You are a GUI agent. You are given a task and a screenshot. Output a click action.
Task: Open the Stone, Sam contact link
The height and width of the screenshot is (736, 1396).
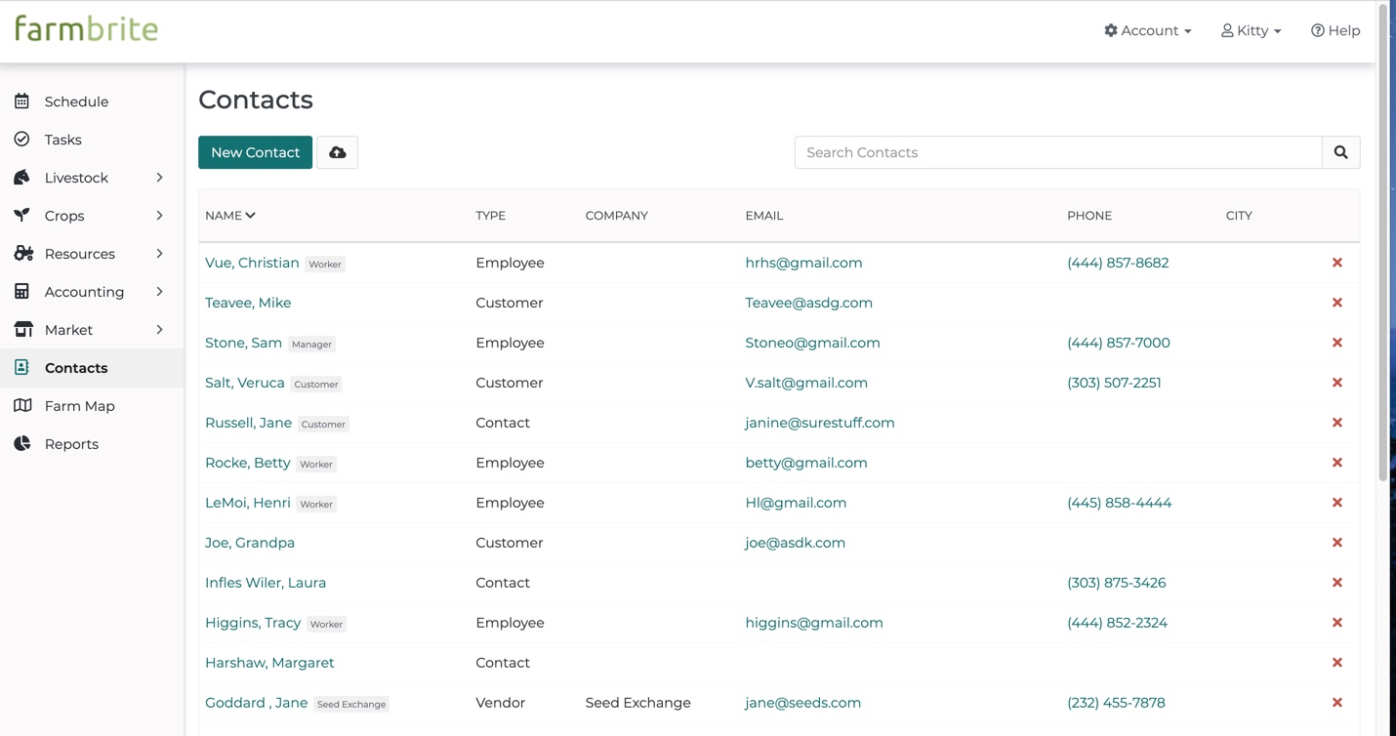point(243,343)
